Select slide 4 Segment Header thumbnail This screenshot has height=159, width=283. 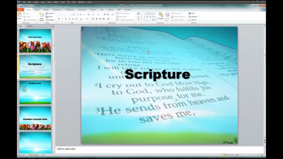click(35, 119)
